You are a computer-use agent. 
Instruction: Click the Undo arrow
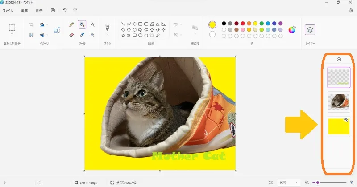coord(65,10)
